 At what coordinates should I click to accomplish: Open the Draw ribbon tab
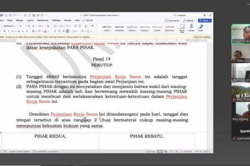(10, 20)
